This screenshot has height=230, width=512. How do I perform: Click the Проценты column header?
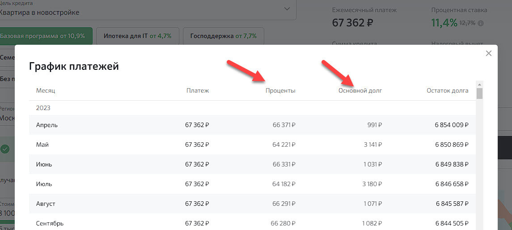[280, 91]
